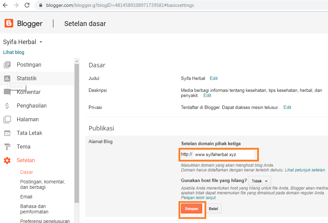Open the Halaman menu item
Viewport: 328px width, 223px height.
tap(28, 120)
